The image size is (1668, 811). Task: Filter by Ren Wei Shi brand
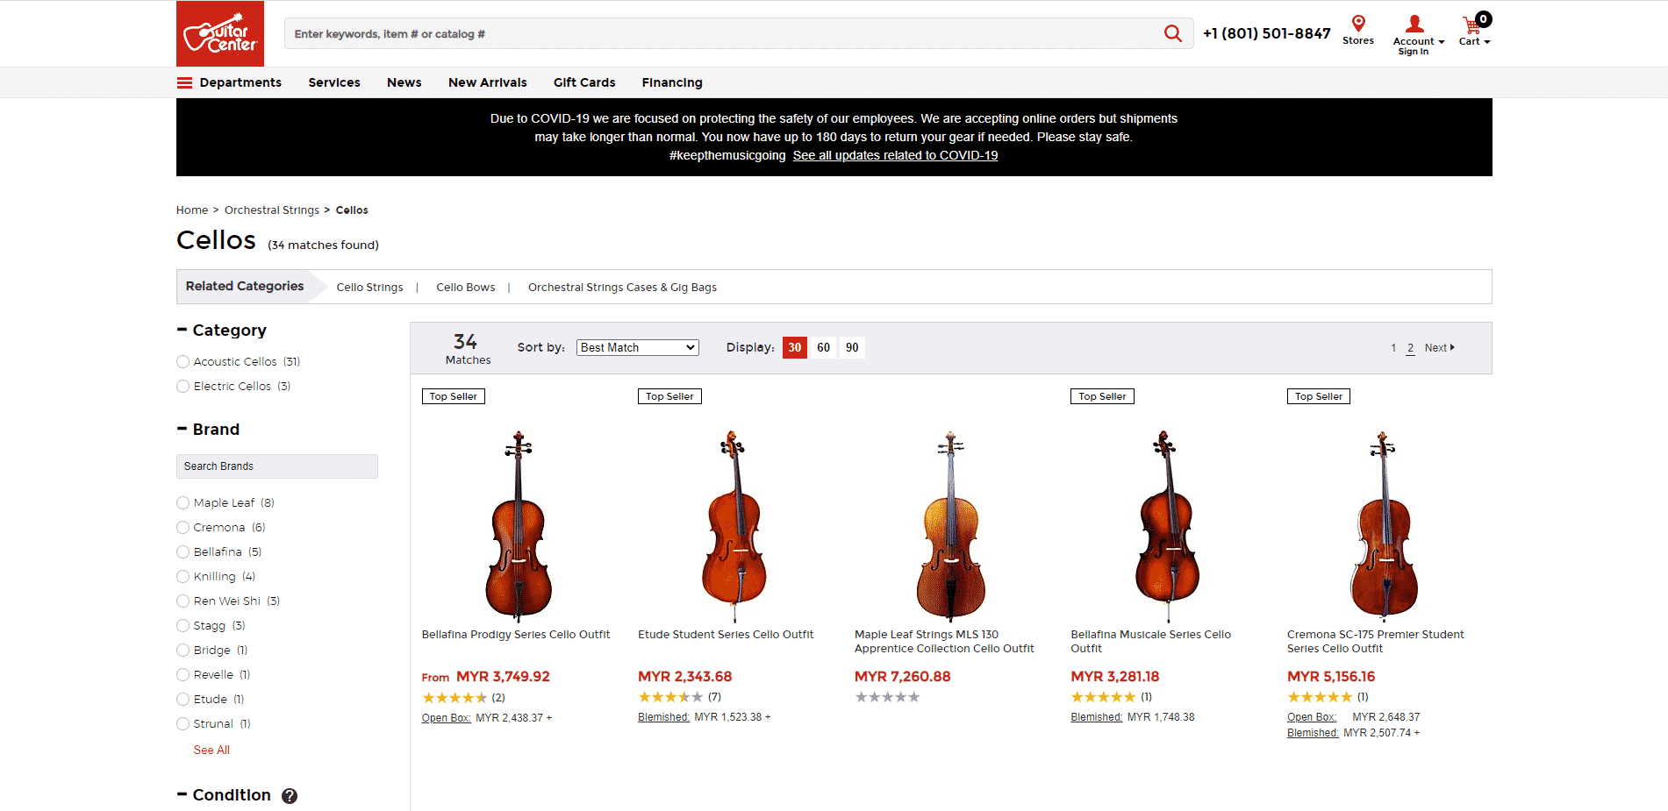pyautogui.click(x=183, y=601)
